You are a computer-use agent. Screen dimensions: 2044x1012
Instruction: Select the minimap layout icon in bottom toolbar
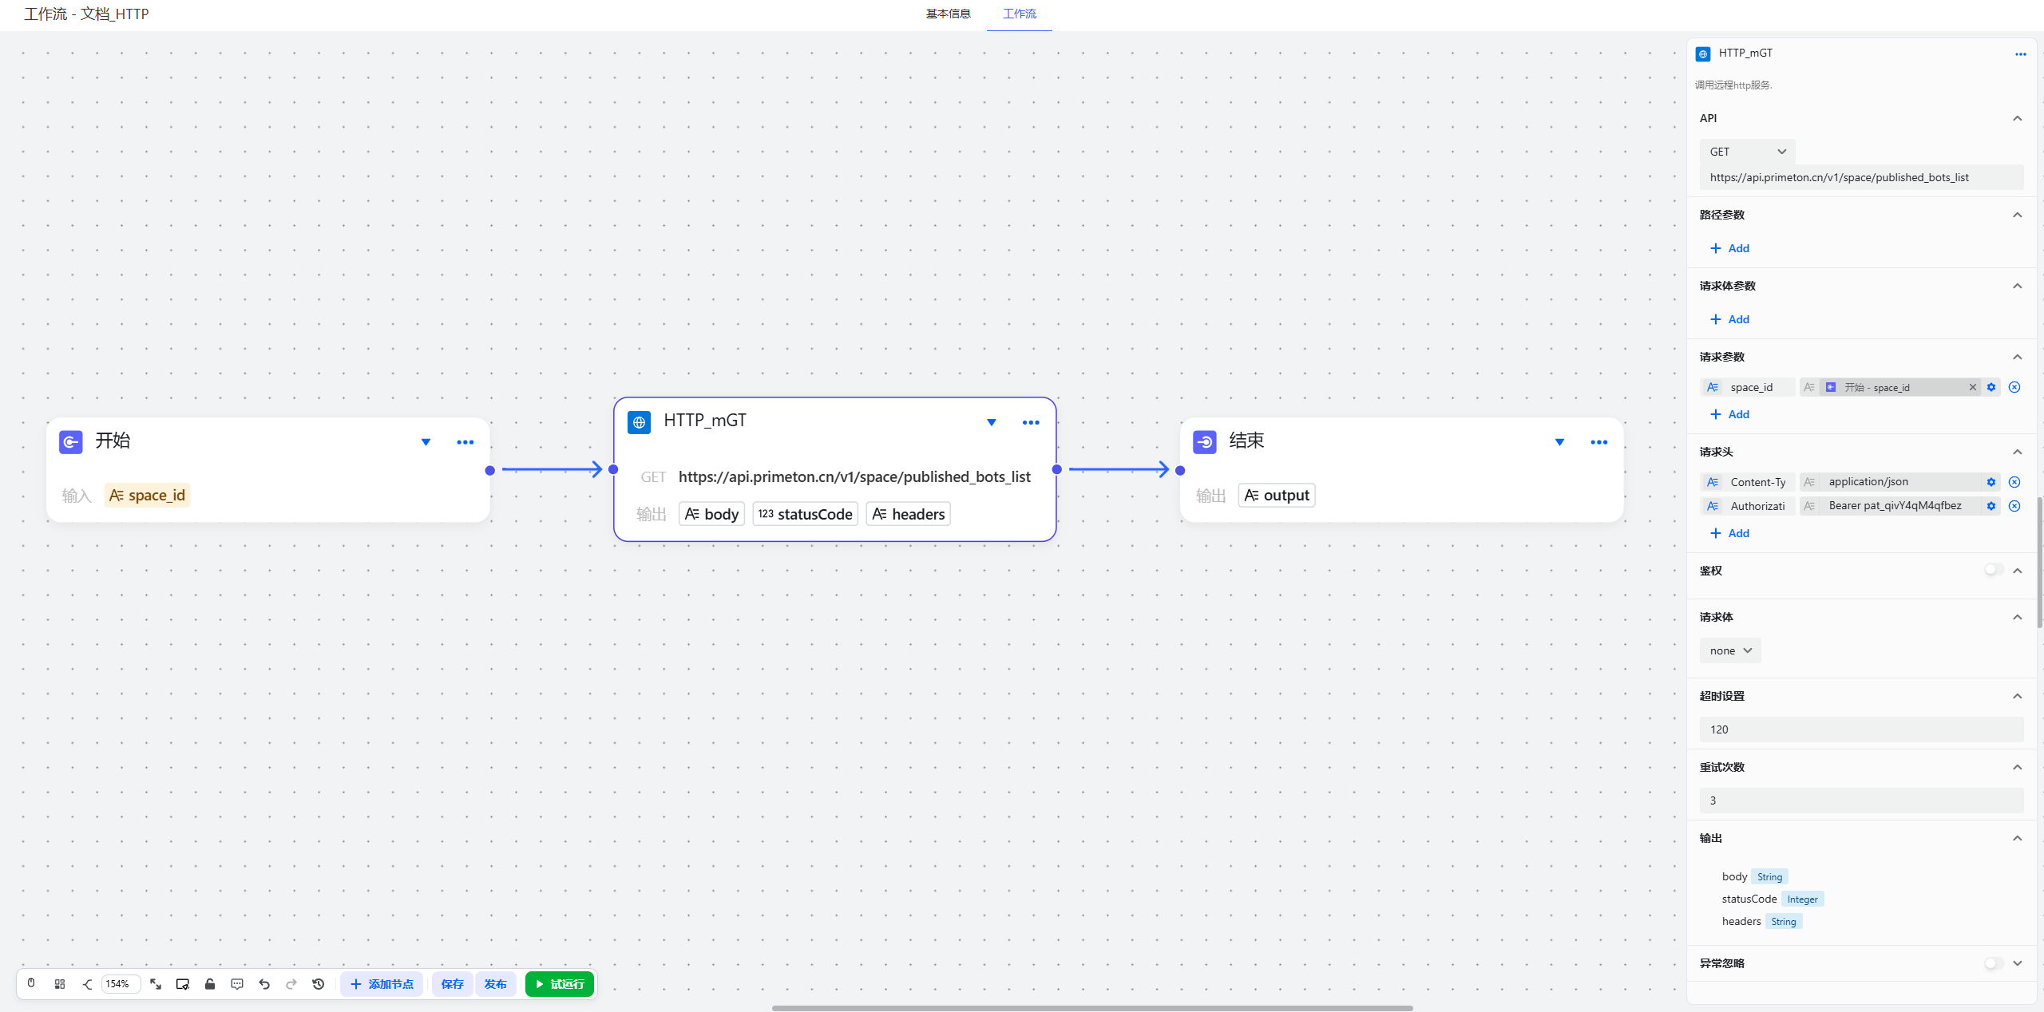pos(60,984)
